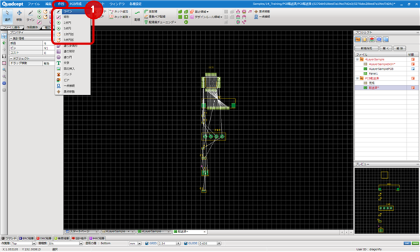The image size is (420, 252).
Task: Click the blue speech bubble icon in Project panel
Action: pyautogui.click(x=379, y=40)
